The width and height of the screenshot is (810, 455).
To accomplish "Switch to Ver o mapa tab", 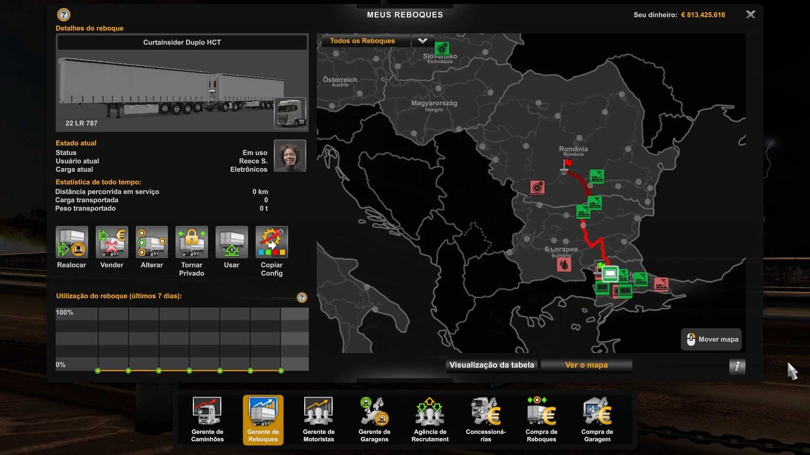I will point(586,365).
